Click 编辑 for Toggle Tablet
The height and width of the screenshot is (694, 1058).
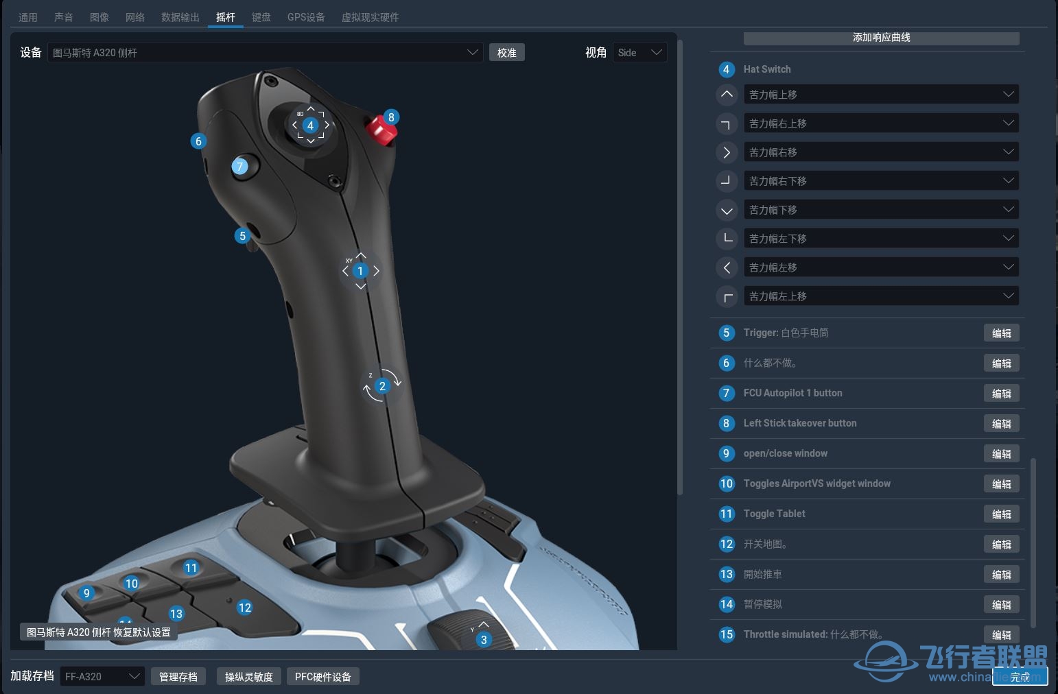(1002, 514)
